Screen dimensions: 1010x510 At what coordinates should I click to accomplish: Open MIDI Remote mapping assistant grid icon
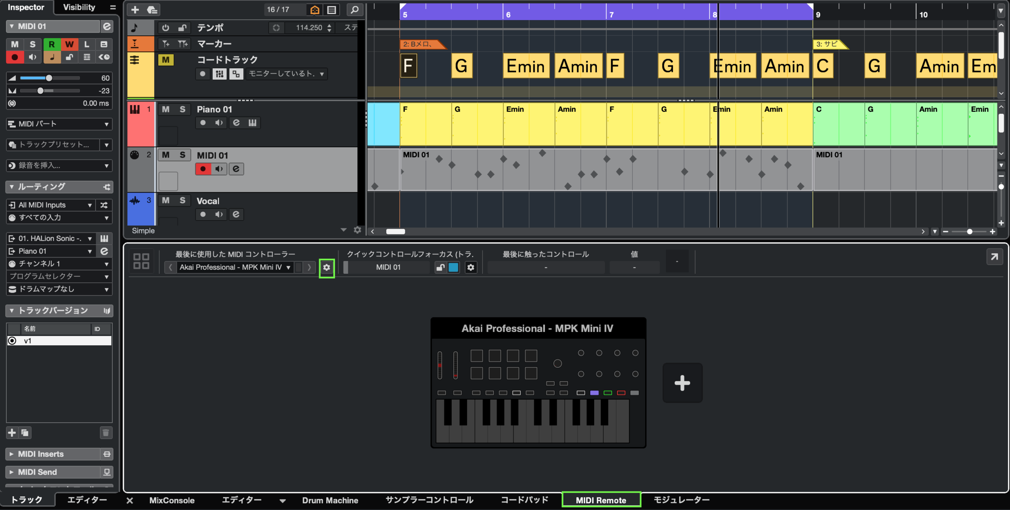[141, 261]
